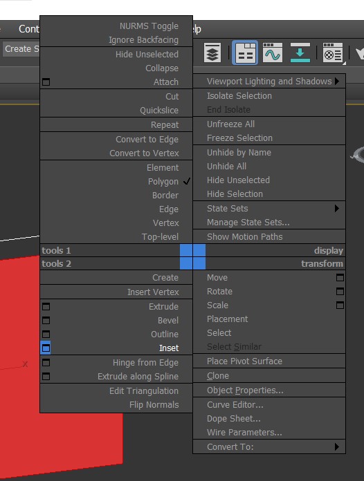Viewport: 364px width, 481px height.
Task: Choose Convert to Edge
Action: (x=147, y=140)
